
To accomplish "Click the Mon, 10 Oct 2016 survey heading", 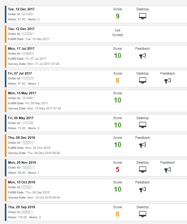I will tap(22, 182).
